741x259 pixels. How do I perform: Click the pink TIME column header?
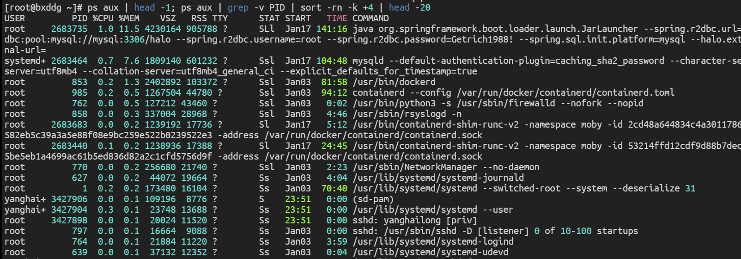[337, 18]
